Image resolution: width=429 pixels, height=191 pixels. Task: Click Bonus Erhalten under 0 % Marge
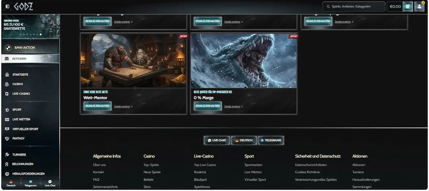click(208, 106)
